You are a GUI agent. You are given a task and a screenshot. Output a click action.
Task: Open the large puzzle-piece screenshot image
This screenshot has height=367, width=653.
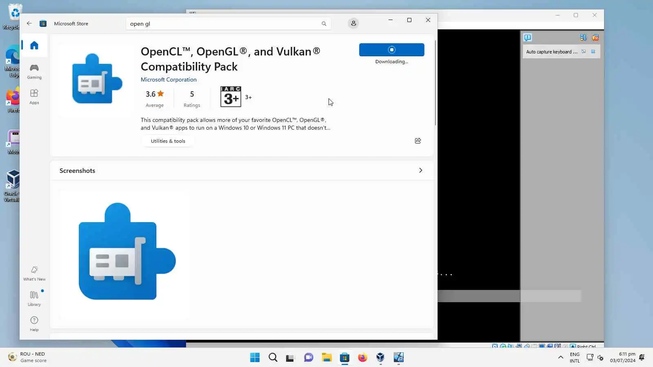(127, 251)
